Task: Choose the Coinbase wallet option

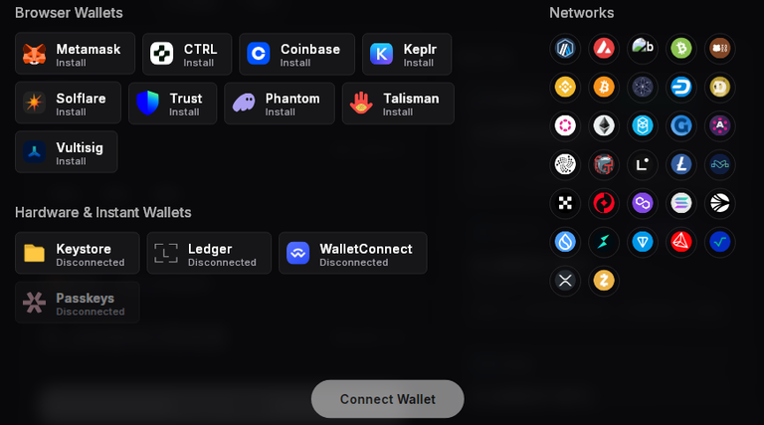Action: pos(296,54)
